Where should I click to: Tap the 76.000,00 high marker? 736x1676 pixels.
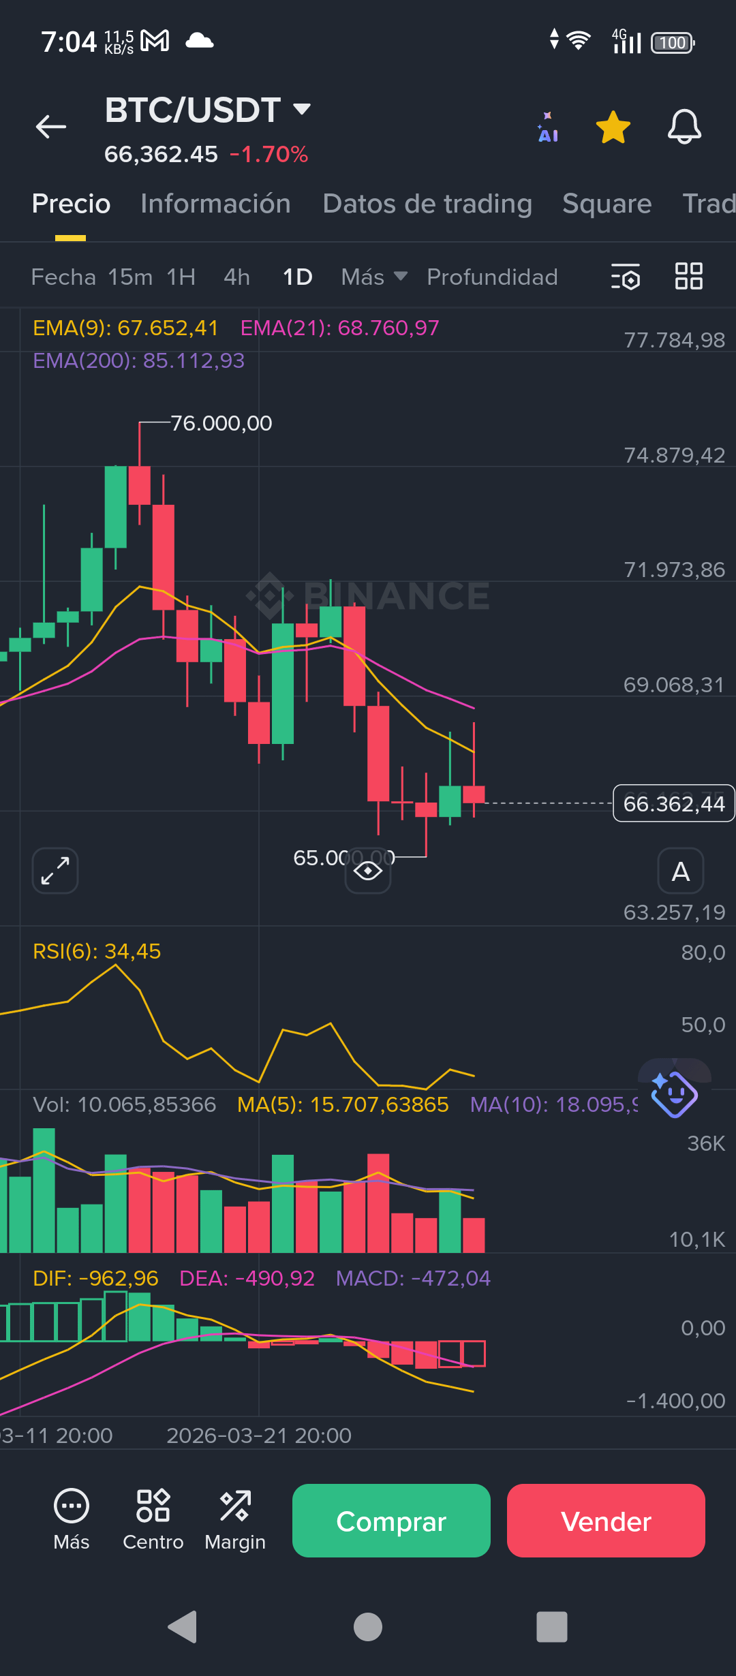click(221, 423)
